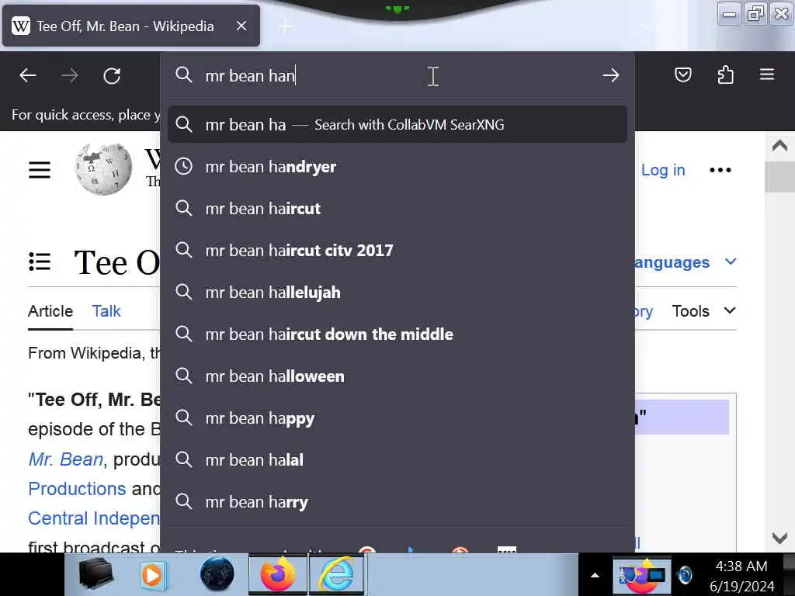Show hidden system tray icons arrow
The width and height of the screenshot is (795, 596).
pyautogui.click(x=595, y=575)
